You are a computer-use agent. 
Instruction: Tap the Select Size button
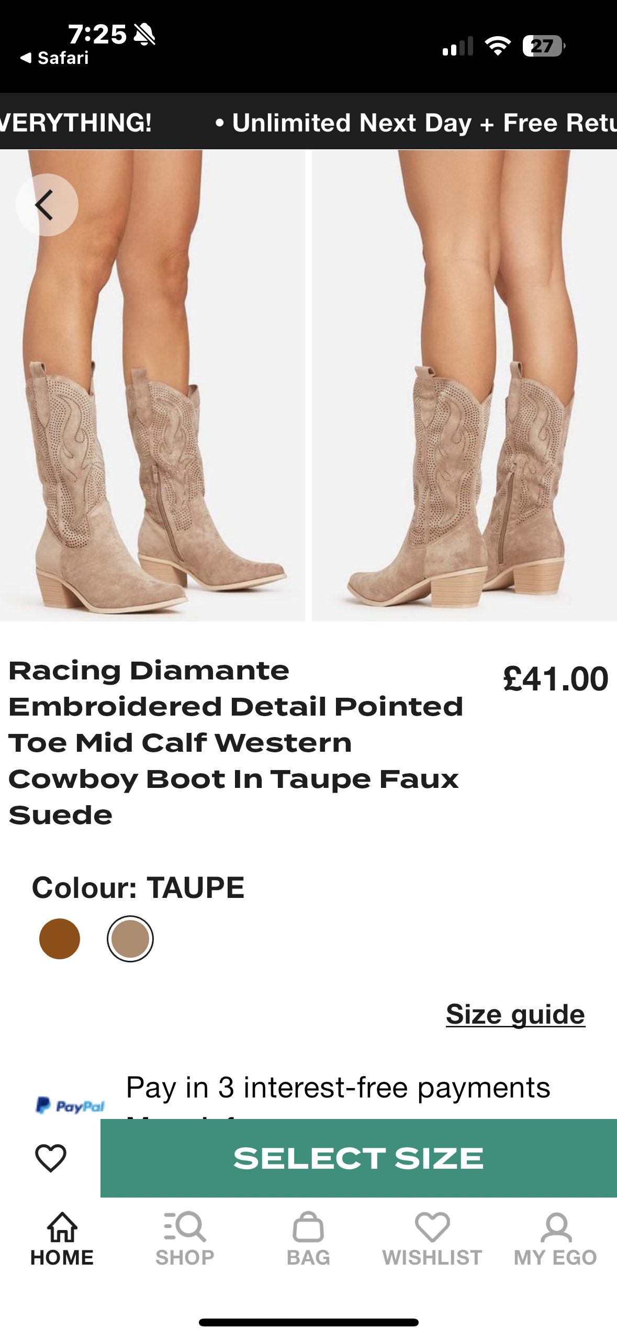click(x=358, y=1158)
